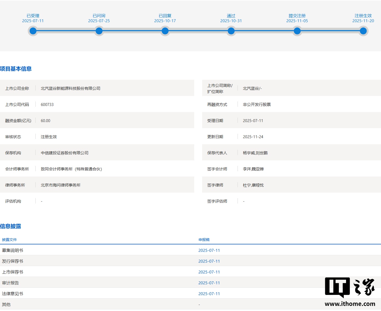
Task: Click the 通过 stage circle marker
Action: [231, 31]
